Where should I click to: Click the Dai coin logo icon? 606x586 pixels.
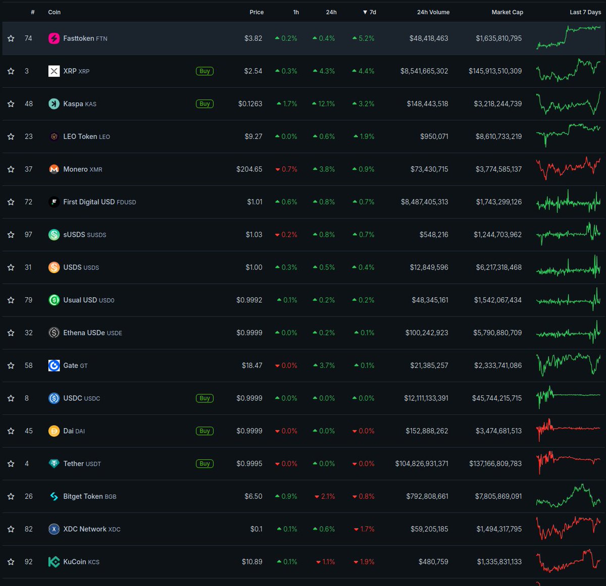pos(54,431)
